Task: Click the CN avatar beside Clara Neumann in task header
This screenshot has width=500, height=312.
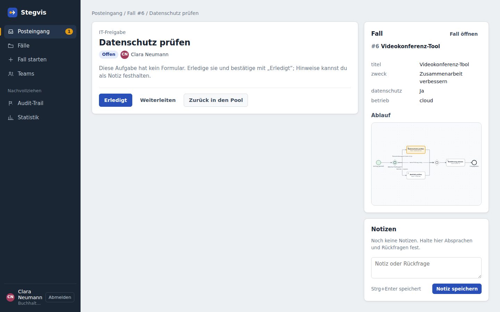Action: 125,54
